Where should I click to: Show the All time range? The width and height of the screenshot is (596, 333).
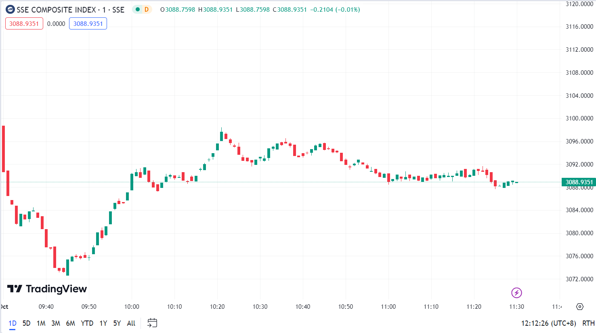[131, 323]
